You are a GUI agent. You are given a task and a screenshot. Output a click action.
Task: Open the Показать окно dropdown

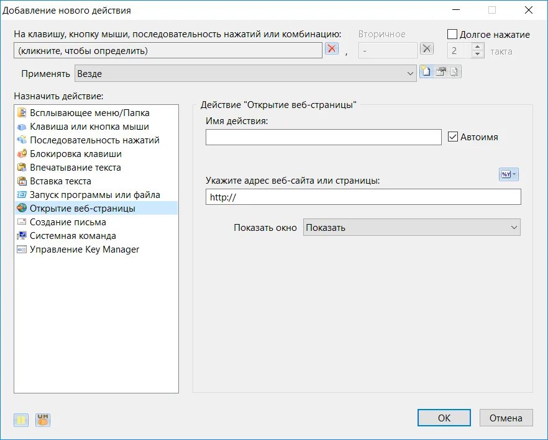coord(412,227)
